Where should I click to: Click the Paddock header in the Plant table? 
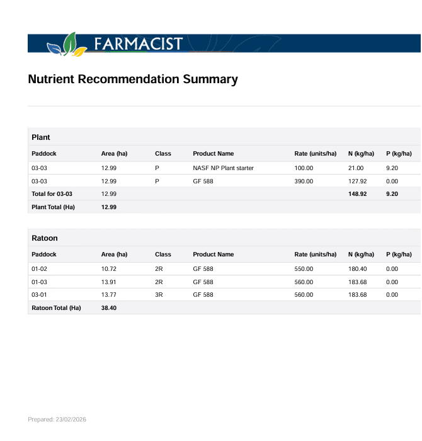(44, 154)
